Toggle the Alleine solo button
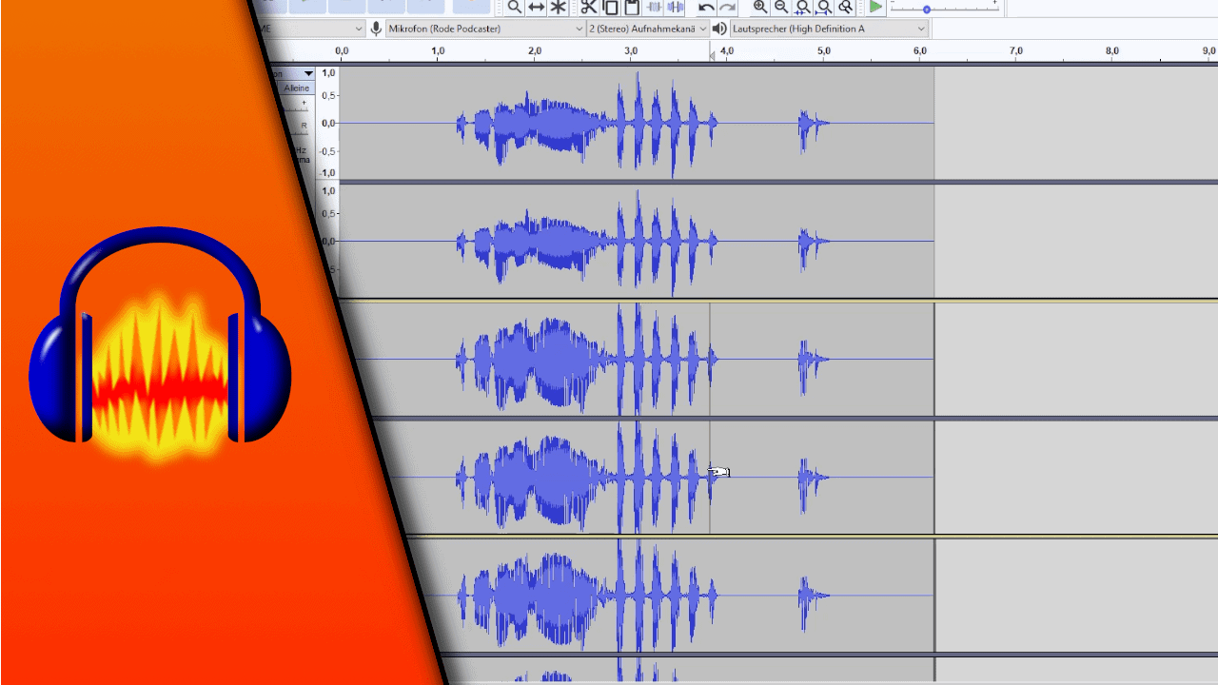Screen dimensions: 1218x685 point(297,88)
